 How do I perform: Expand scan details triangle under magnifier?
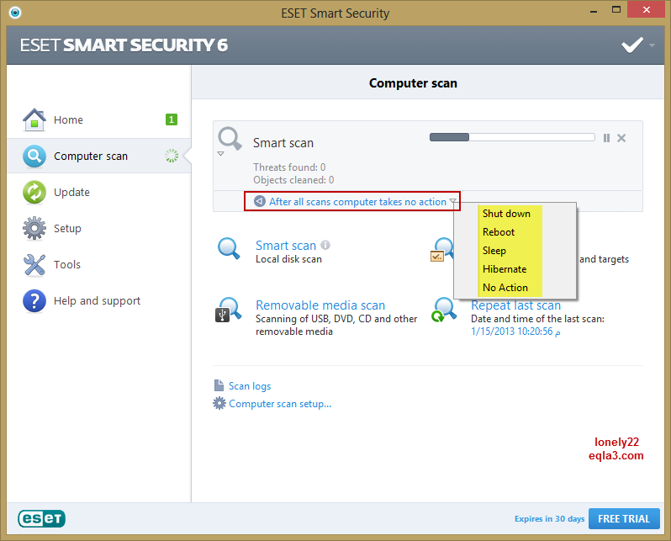click(x=221, y=153)
